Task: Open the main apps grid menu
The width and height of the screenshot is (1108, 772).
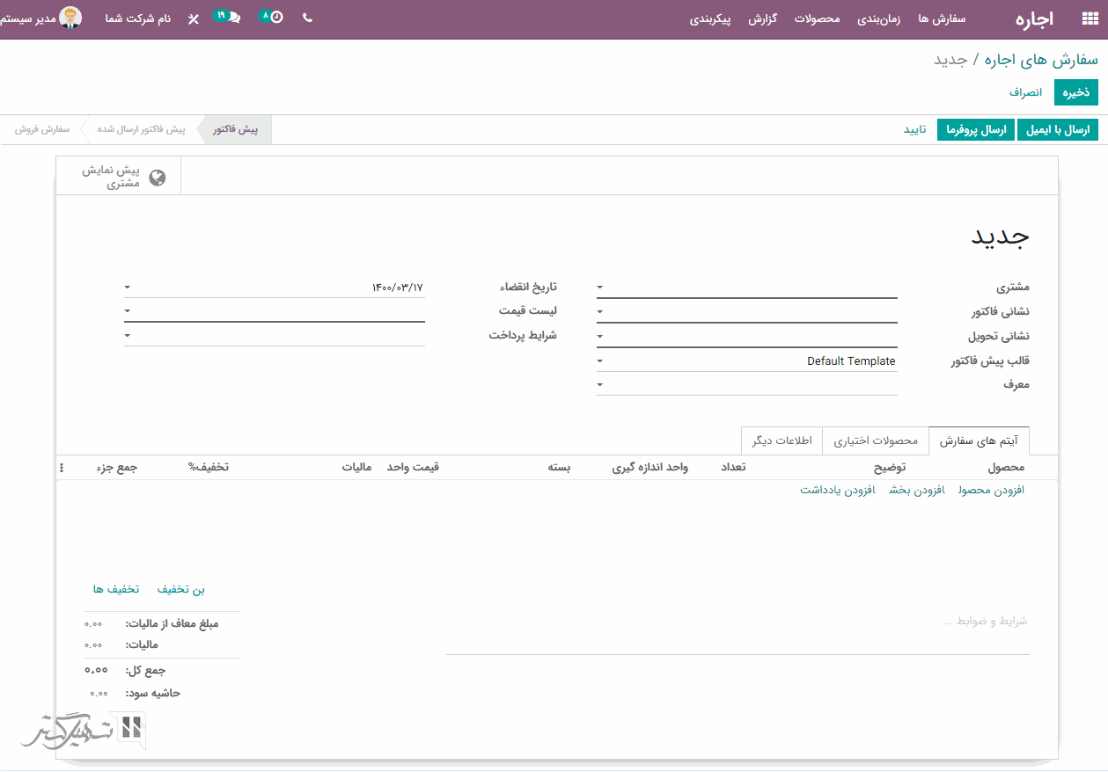Action: (x=1090, y=18)
